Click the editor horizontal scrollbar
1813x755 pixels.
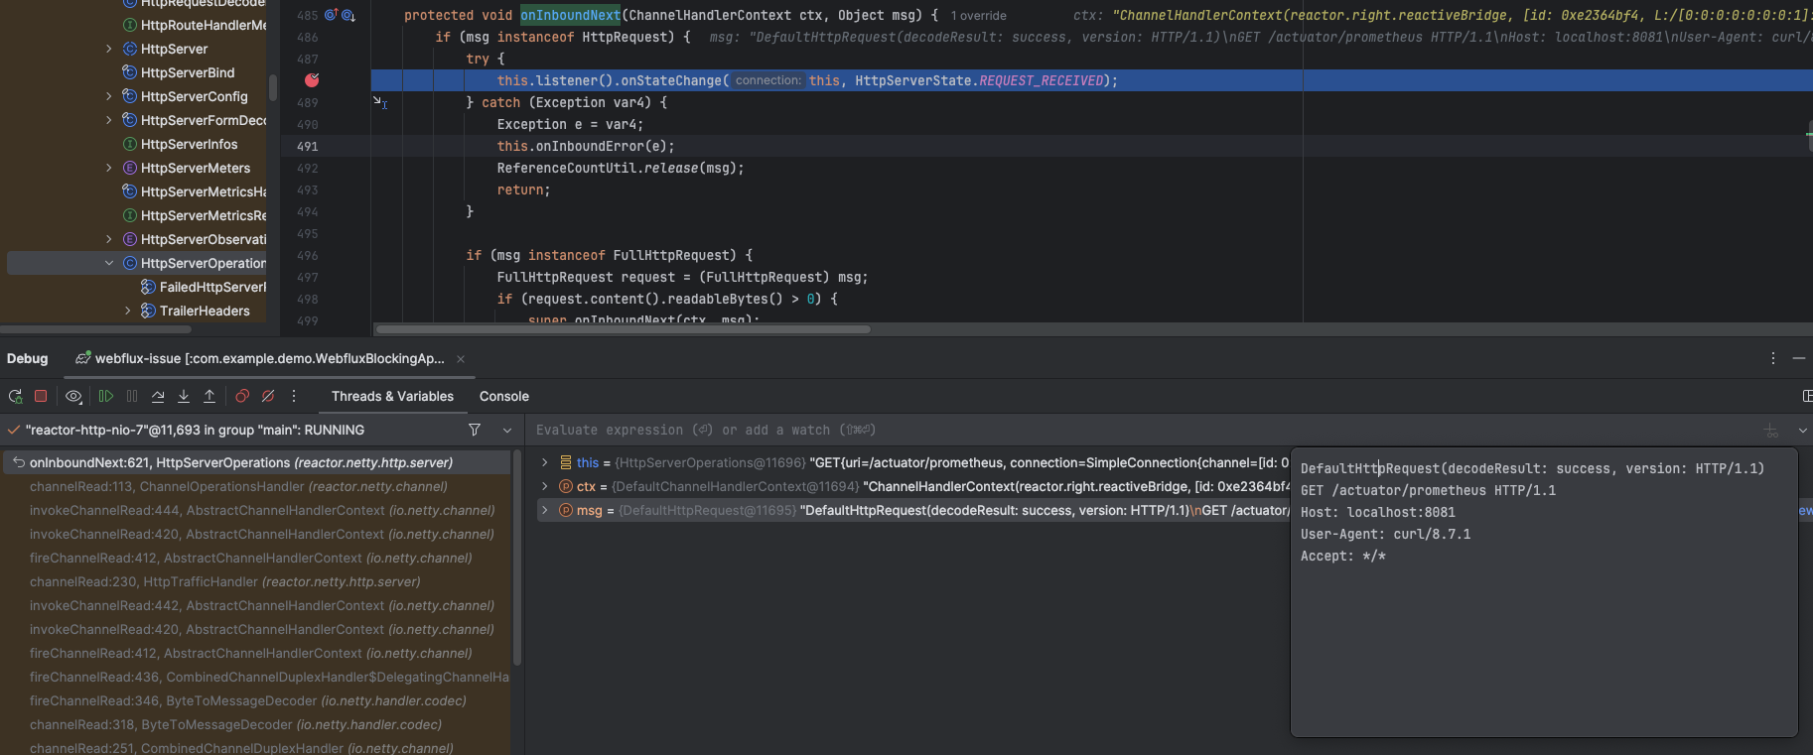624,329
